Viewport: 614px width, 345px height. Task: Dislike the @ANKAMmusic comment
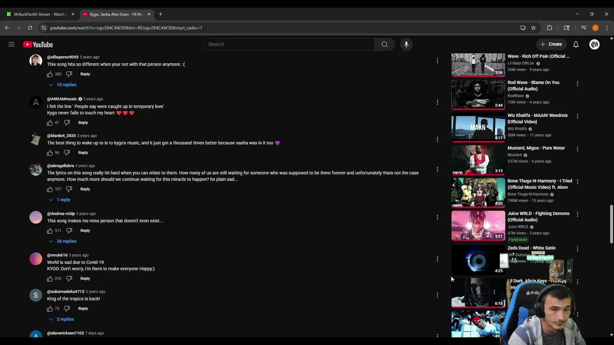point(67,123)
